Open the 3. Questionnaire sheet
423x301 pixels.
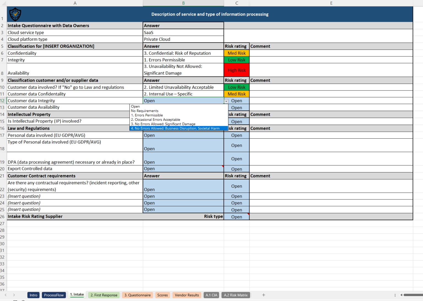[x=137, y=295]
